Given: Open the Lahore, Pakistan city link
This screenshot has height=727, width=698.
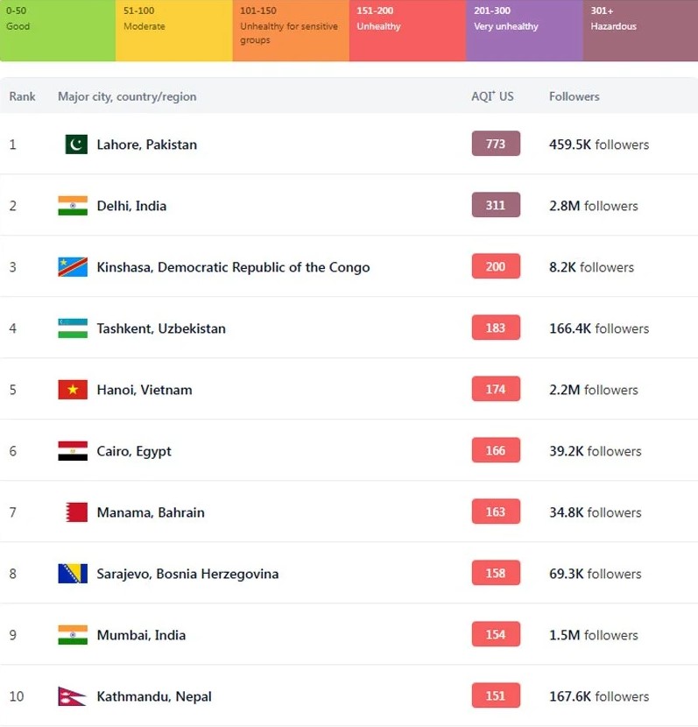Looking at the screenshot, I should coord(147,145).
